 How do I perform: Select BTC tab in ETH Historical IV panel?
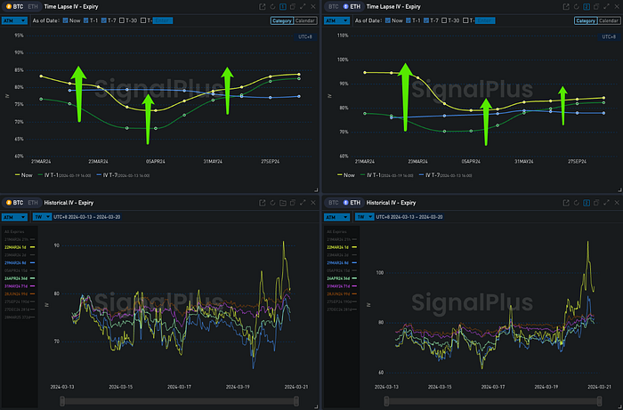pos(333,203)
